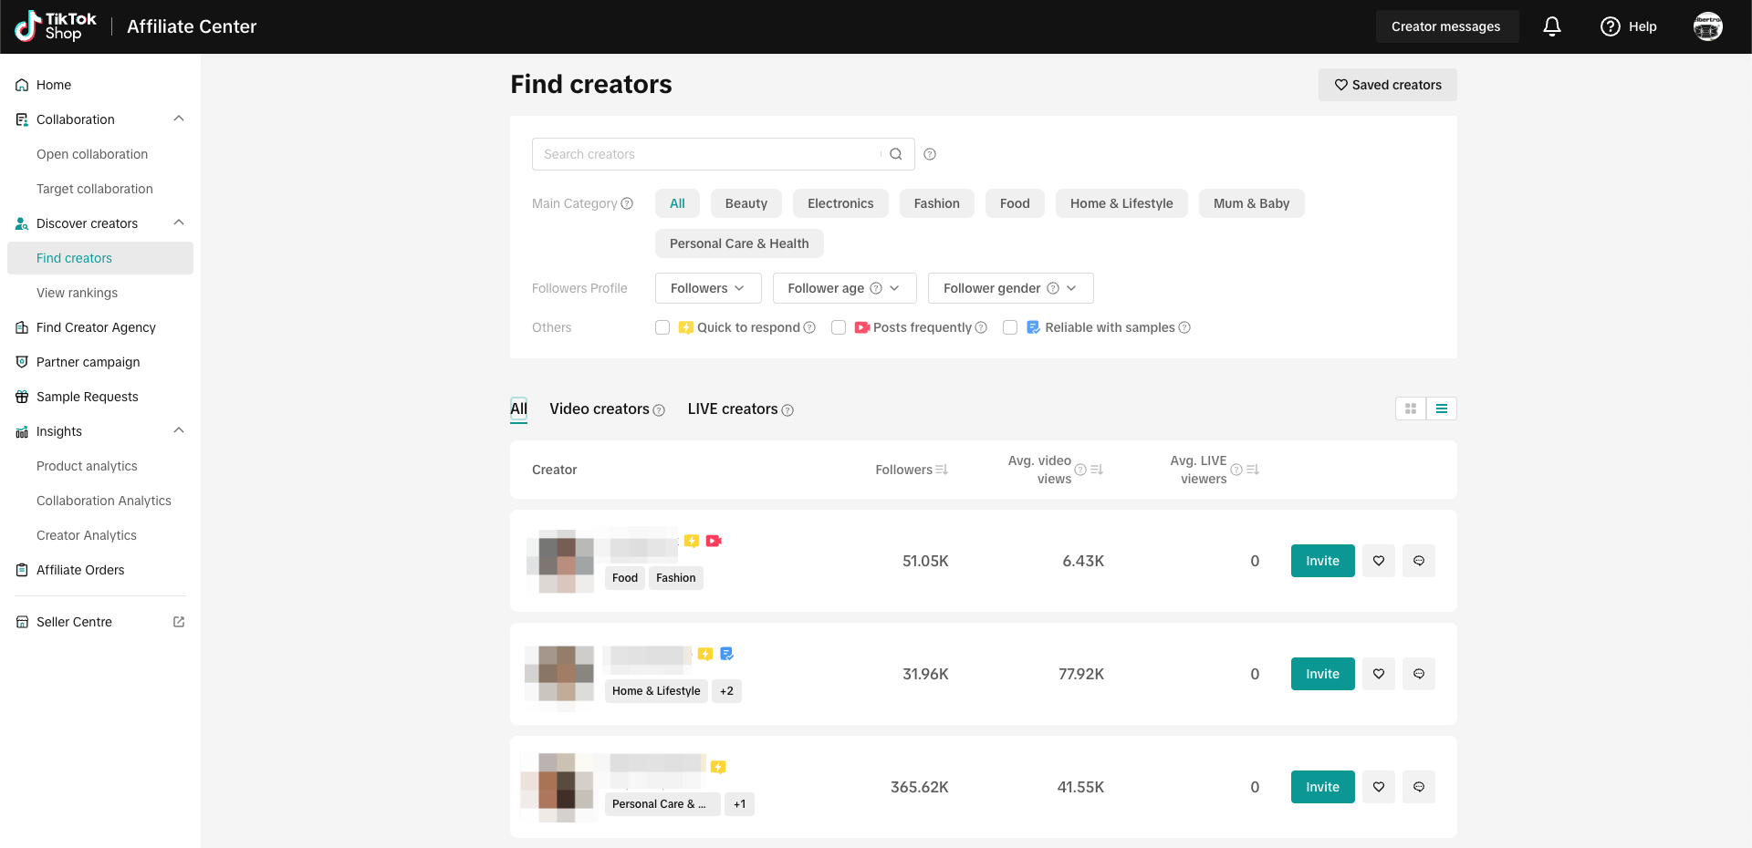Click the user profile avatar

click(x=1707, y=26)
